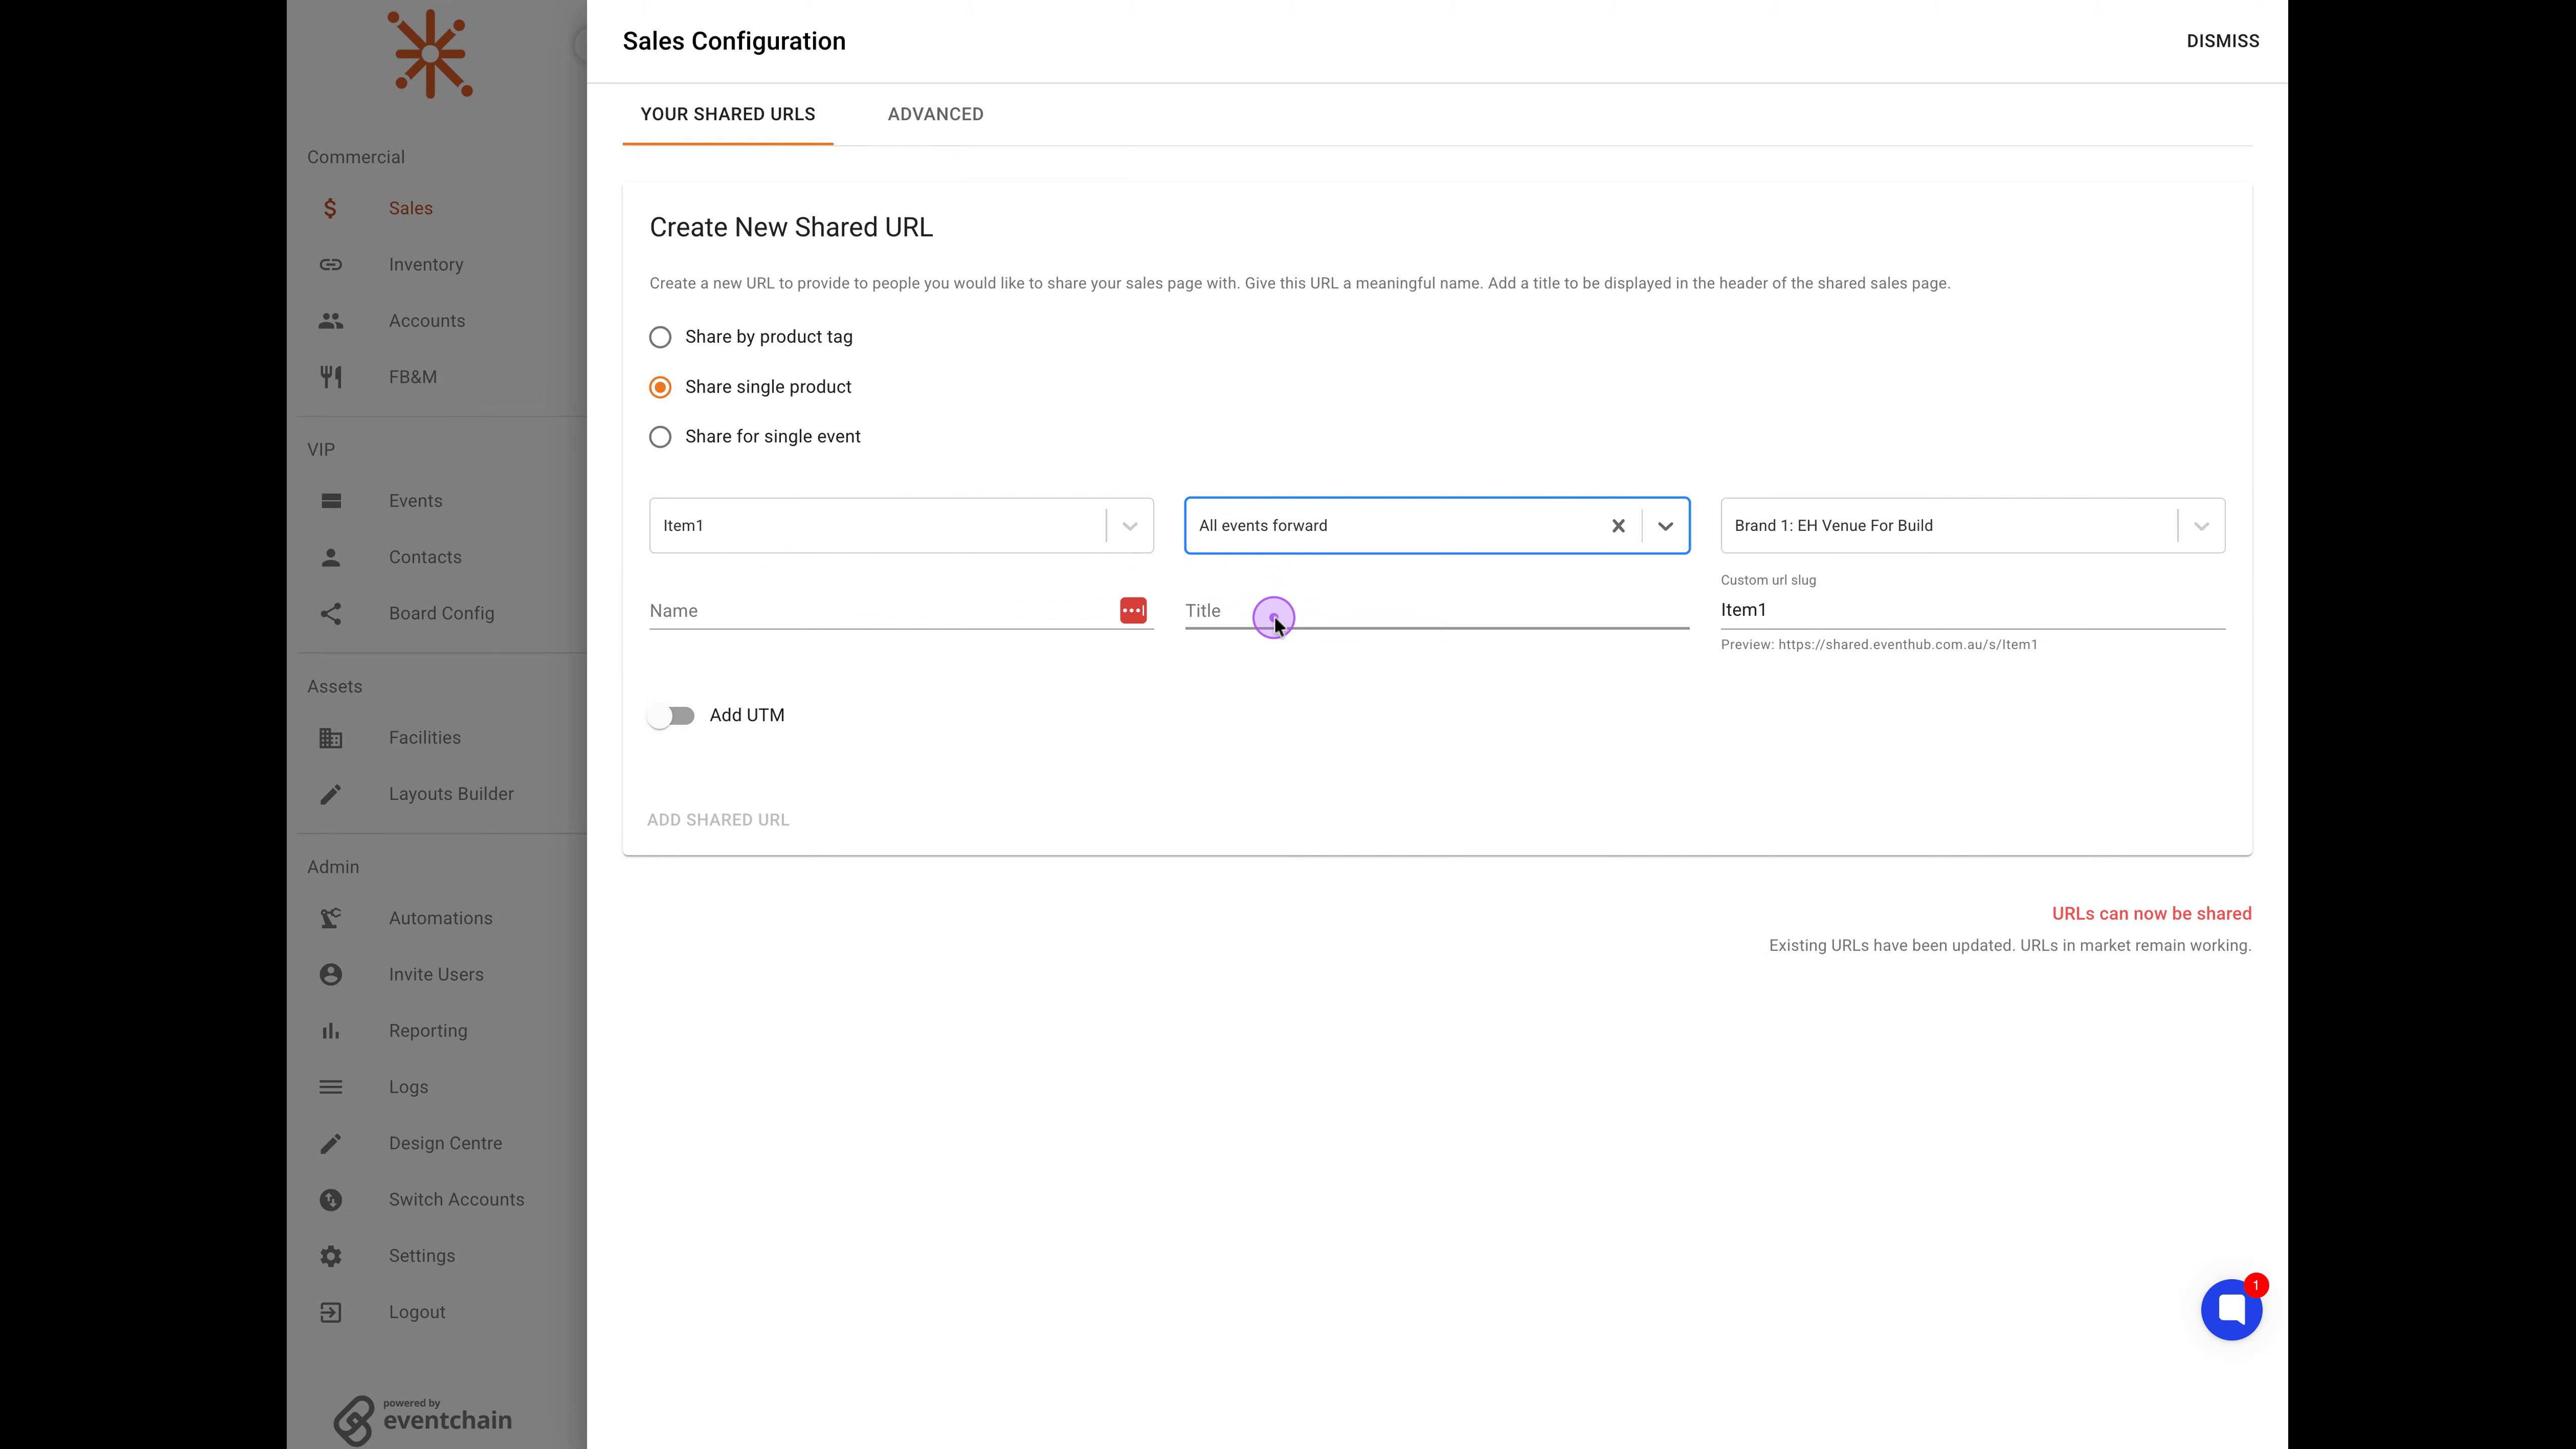2576x1449 pixels.
Task: Open Switch Accounts in the sidebar
Action: click(456, 1200)
